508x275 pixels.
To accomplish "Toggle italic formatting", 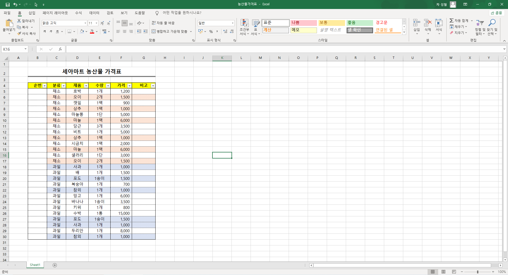I will (x=51, y=31).
